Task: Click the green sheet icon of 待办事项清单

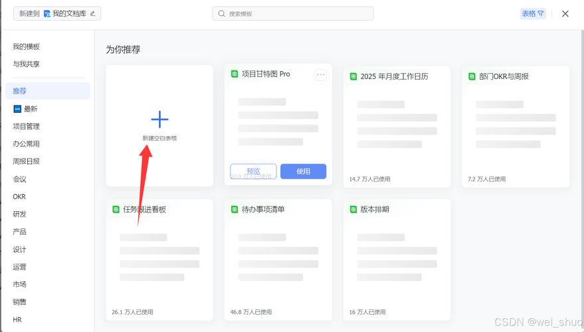Action: pos(235,210)
